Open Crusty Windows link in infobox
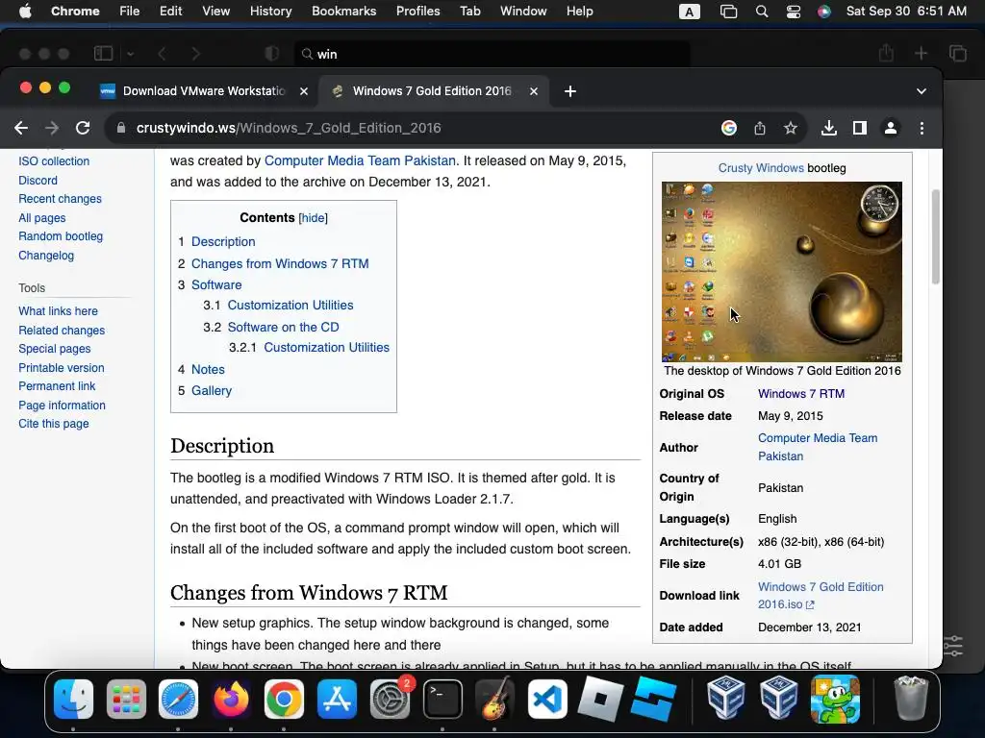This screenshot has width=985, height=738. (x=761, y=168)
